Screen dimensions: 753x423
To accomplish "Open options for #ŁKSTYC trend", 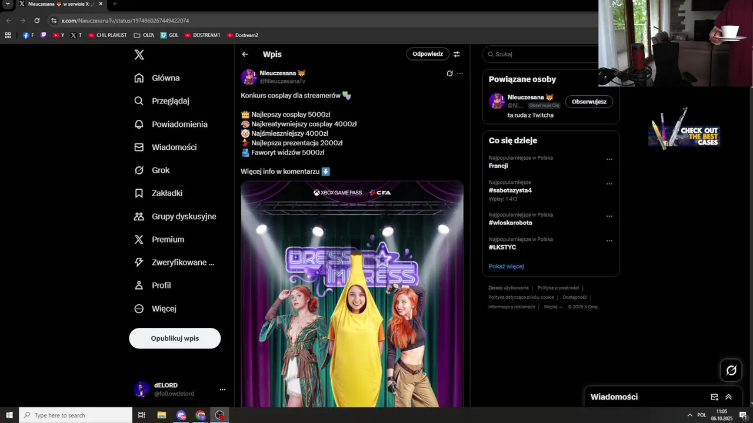I will pos(609,240).
